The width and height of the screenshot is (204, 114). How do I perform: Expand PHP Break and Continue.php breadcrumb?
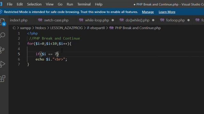point(138,28)
